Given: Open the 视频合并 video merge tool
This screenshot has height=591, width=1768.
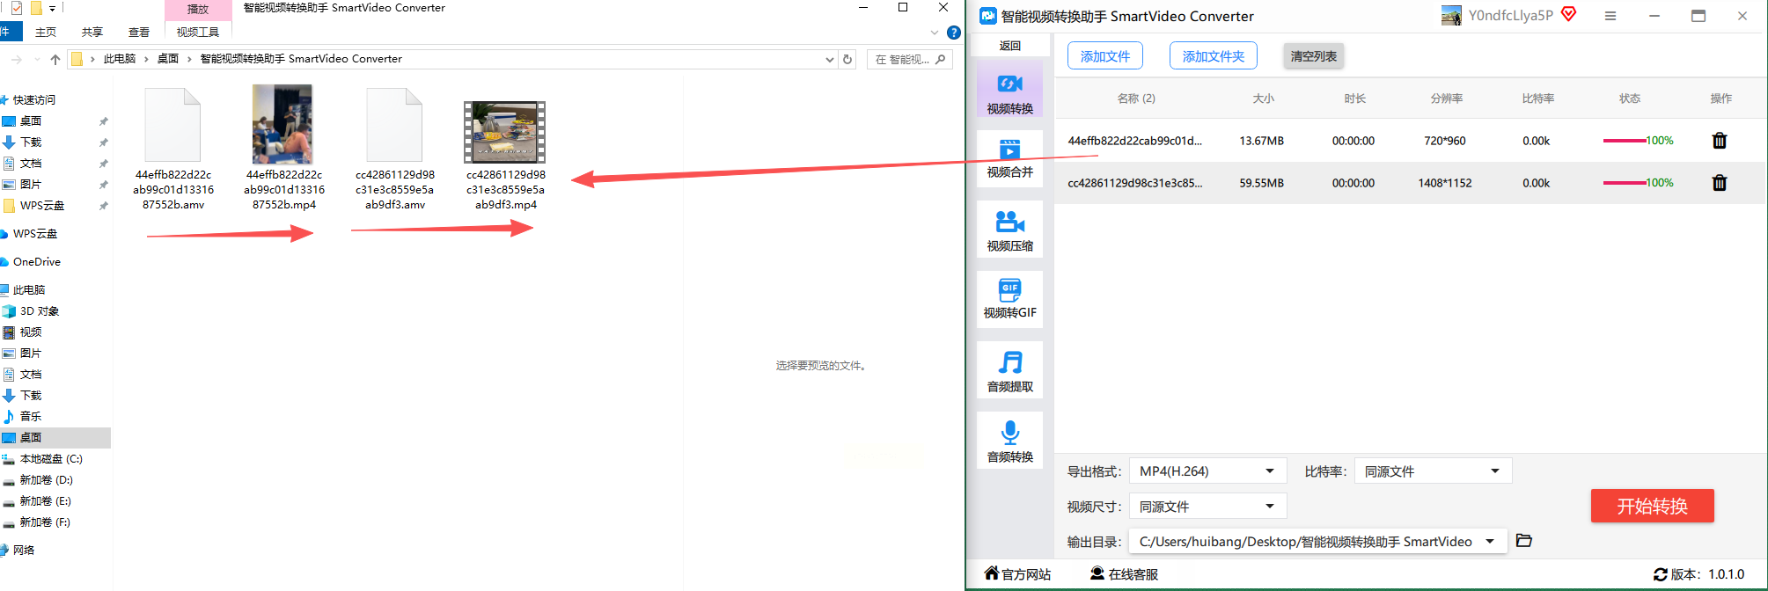Looking at the screenshot, I should (x=1009, y=158).
